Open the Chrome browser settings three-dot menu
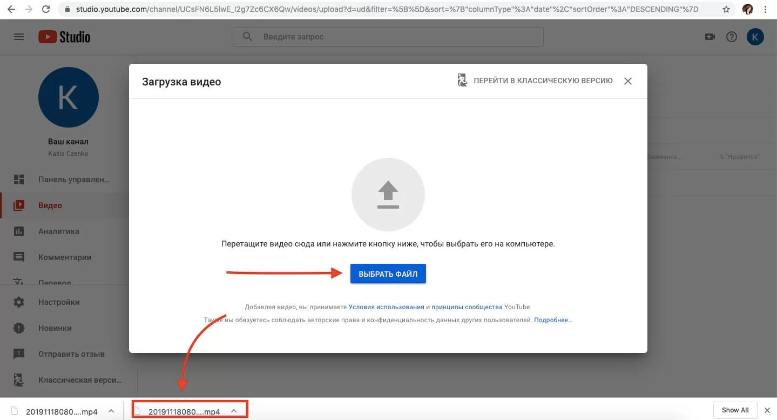 [765, 9]
